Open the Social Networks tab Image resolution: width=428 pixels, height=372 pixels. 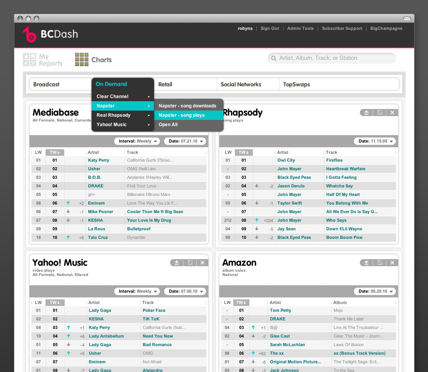point(241,84)
